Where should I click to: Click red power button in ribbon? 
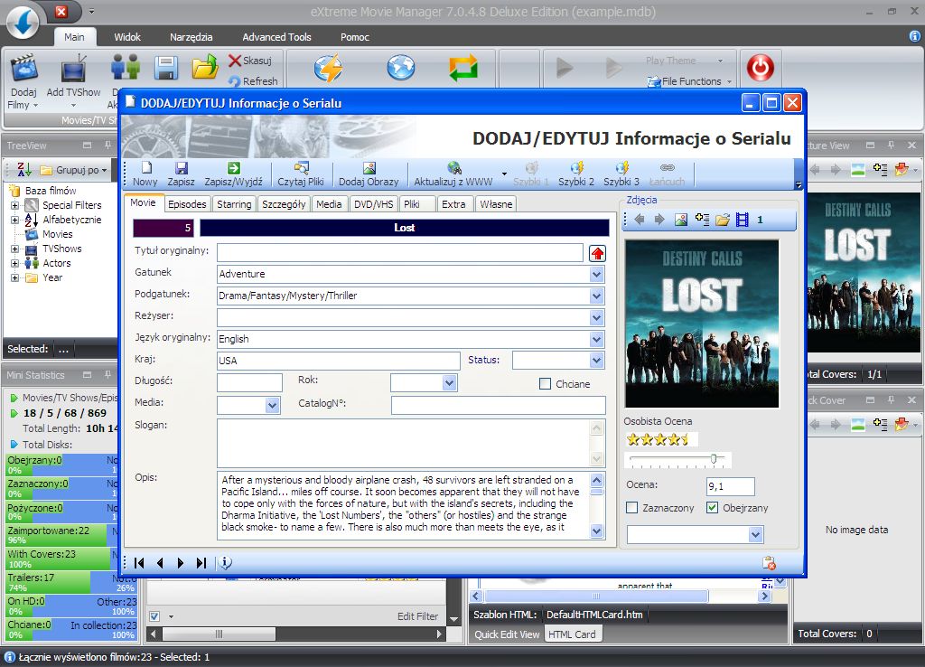coord(761,67)
